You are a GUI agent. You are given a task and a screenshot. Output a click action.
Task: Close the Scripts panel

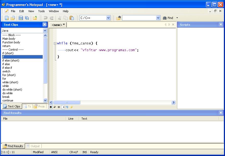(221, 25)
